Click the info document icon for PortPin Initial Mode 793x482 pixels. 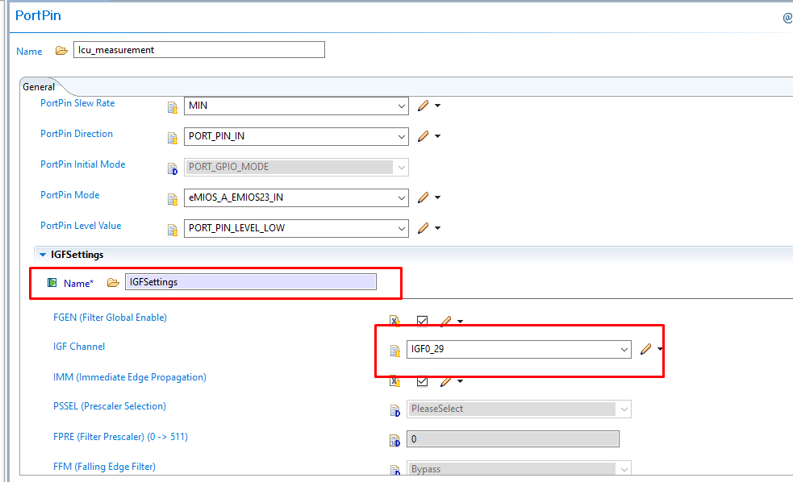(173, 166)
